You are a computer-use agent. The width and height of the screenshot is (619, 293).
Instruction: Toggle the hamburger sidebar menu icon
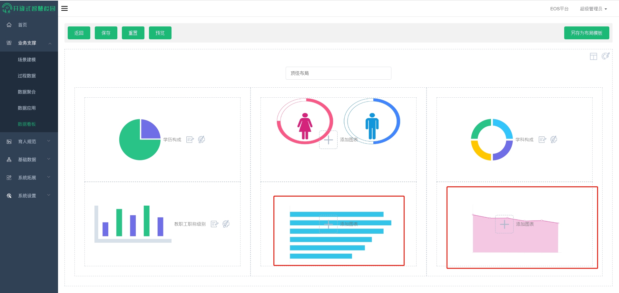tap(64, 8)
